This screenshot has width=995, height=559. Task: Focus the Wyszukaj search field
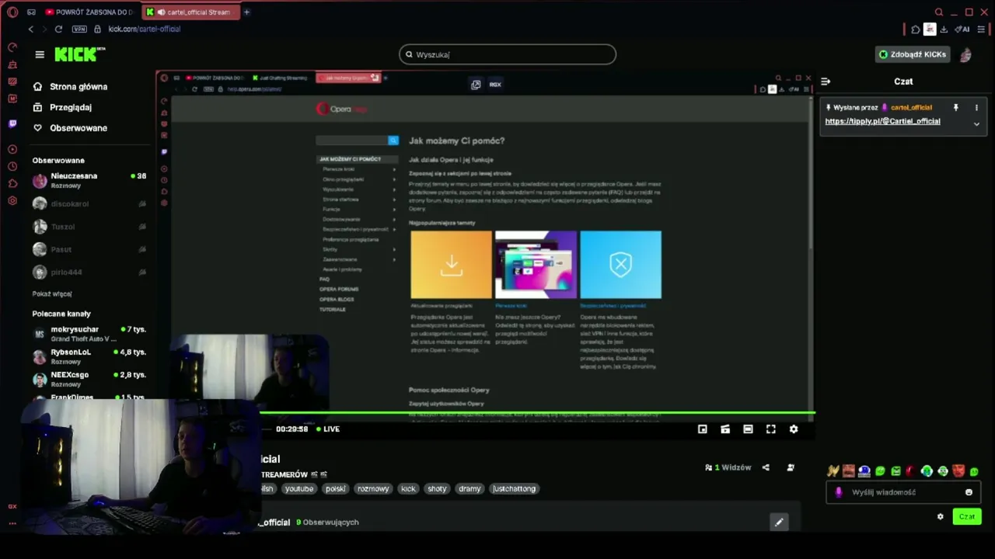coord(508,54)
